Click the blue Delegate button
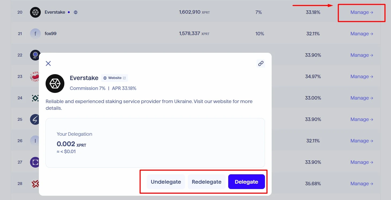The image size is (391, 200). coord(246,182)
